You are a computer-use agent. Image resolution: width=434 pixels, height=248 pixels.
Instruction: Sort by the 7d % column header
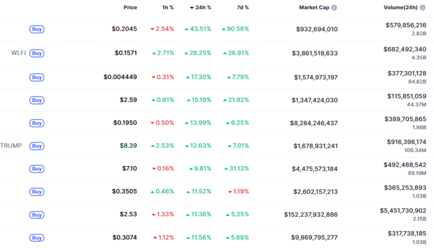(x=242, y=8)
